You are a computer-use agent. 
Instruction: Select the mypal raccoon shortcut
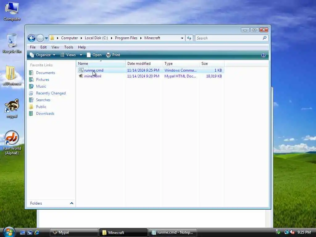(x=12, y=108)
